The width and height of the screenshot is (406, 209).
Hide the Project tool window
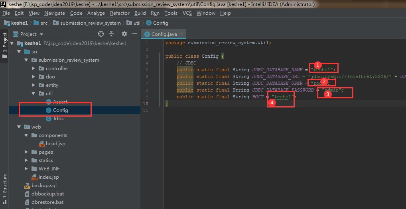pyautogui.click(x=135, y=34)
